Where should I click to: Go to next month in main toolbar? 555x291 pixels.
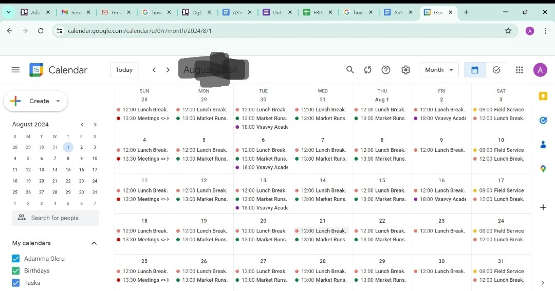click(168, 70)
